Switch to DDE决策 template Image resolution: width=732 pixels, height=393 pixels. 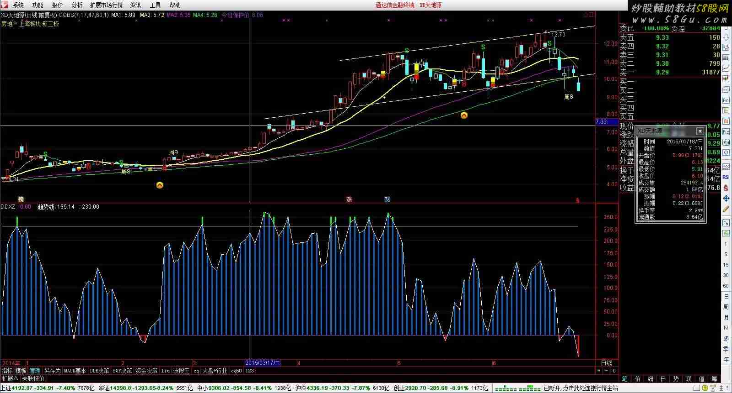click(99, 371)
